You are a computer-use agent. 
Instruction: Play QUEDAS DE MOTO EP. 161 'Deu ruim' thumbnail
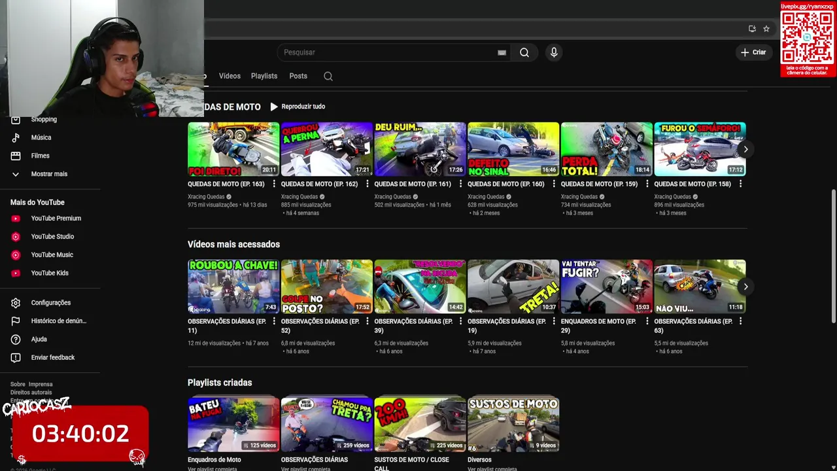point(420,149)
